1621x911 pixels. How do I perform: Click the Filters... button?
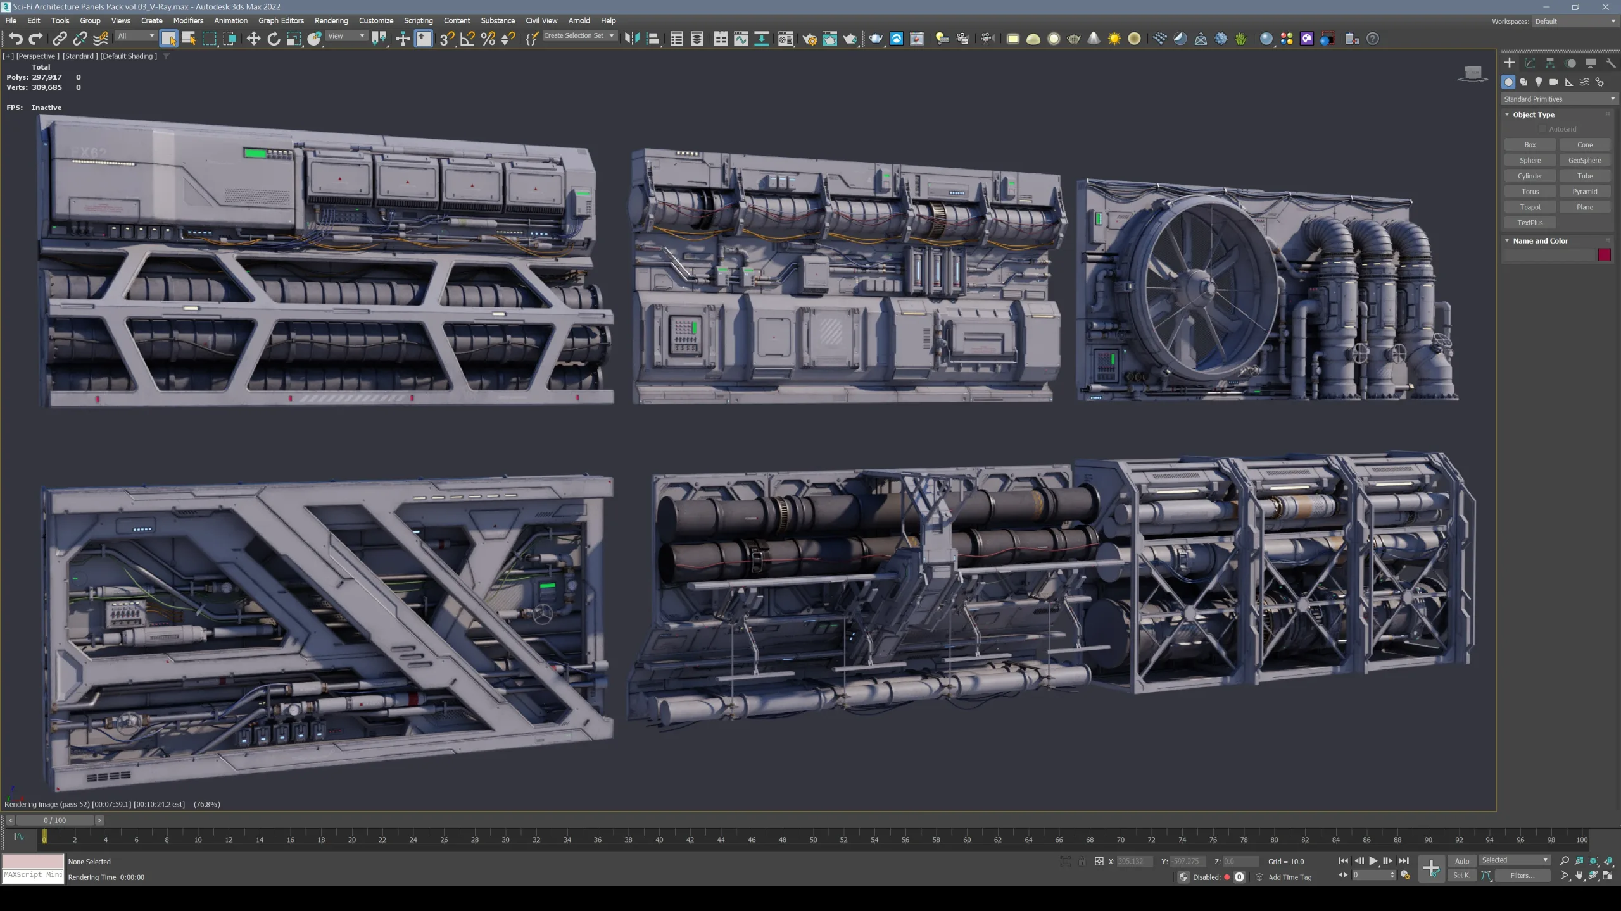click(x=1522, y=876)
